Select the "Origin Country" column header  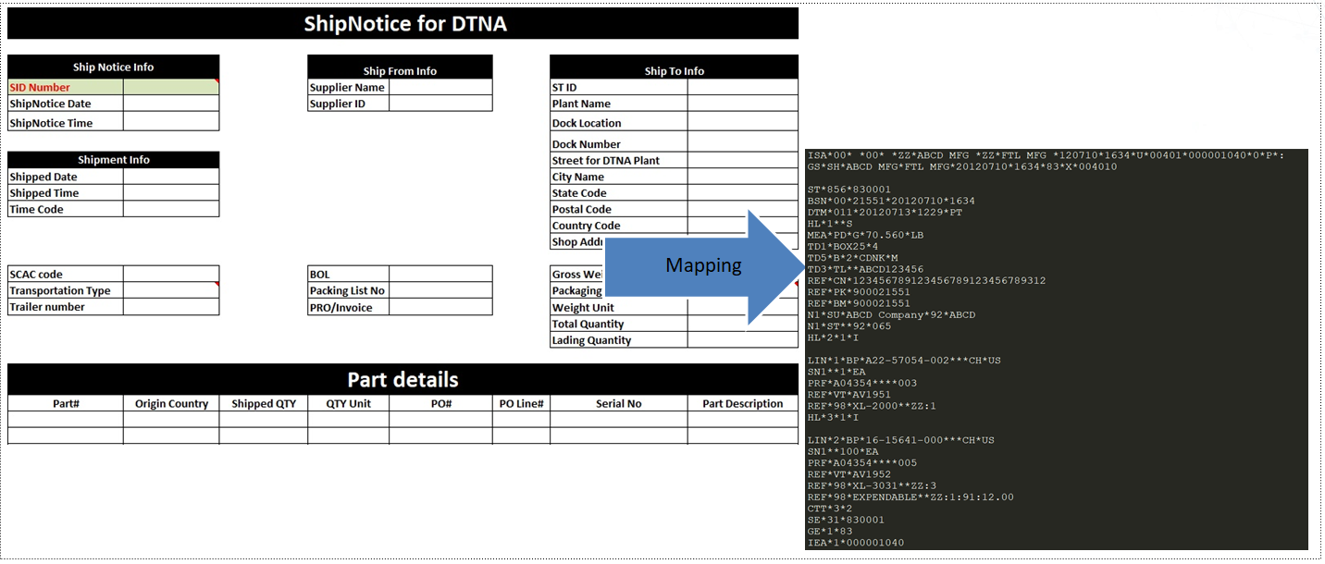pyautogui.click(x=171, y=403)
